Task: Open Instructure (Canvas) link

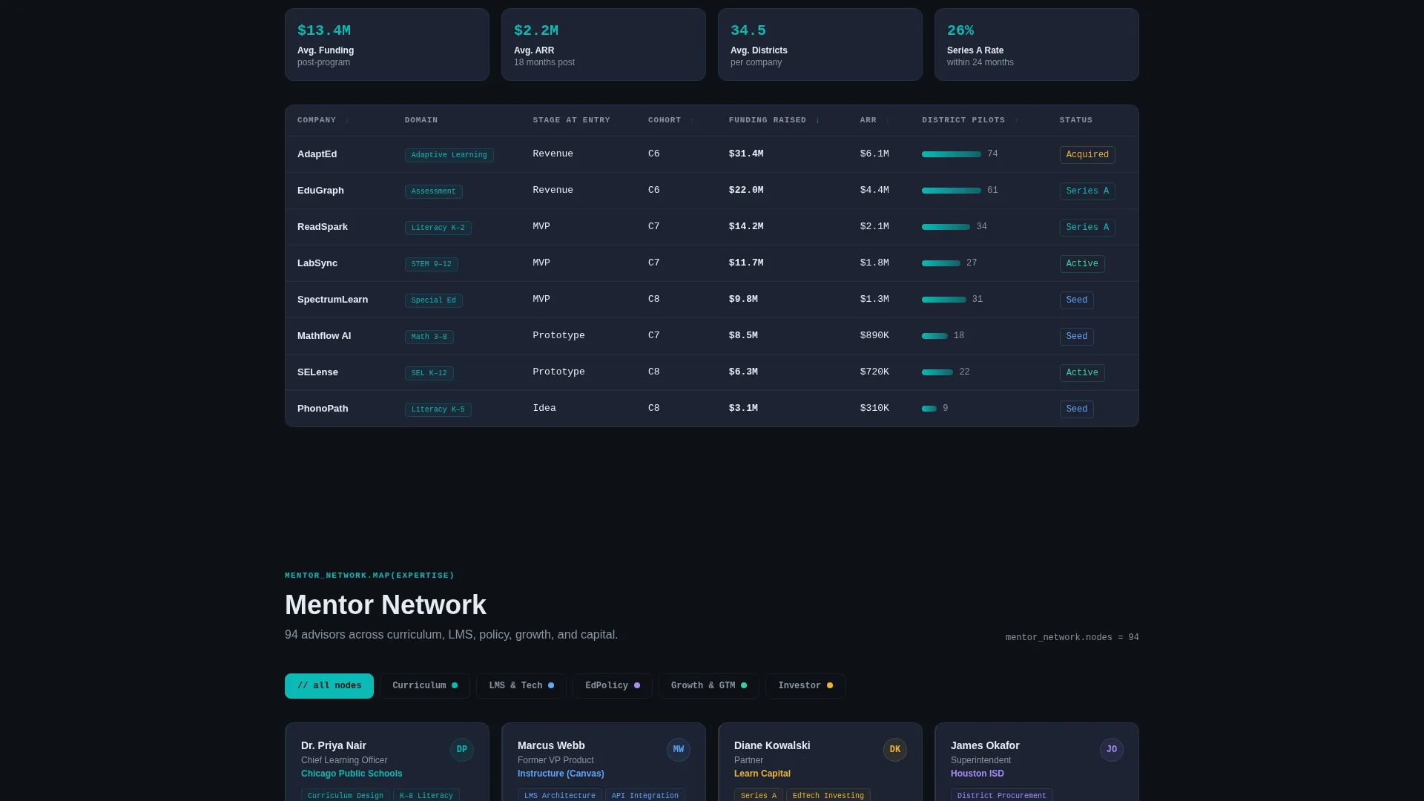Action: tap(561, 774)
